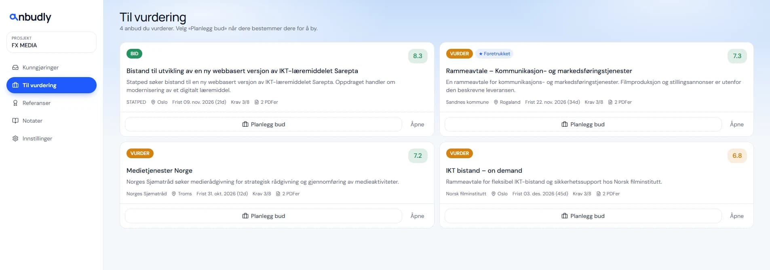Open the Rammeavtale Kommunikasjon tender title
Viewport: 770px width, 270px height.
pyautogui.click(x=539, y=71)
